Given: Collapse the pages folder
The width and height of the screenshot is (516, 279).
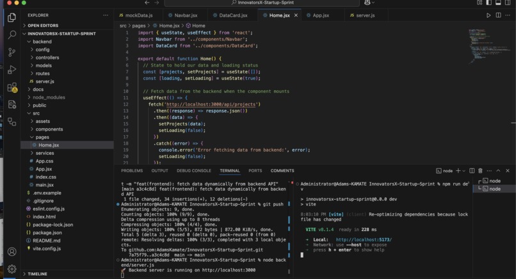Looking at the screenshot, I should point(42,137).
